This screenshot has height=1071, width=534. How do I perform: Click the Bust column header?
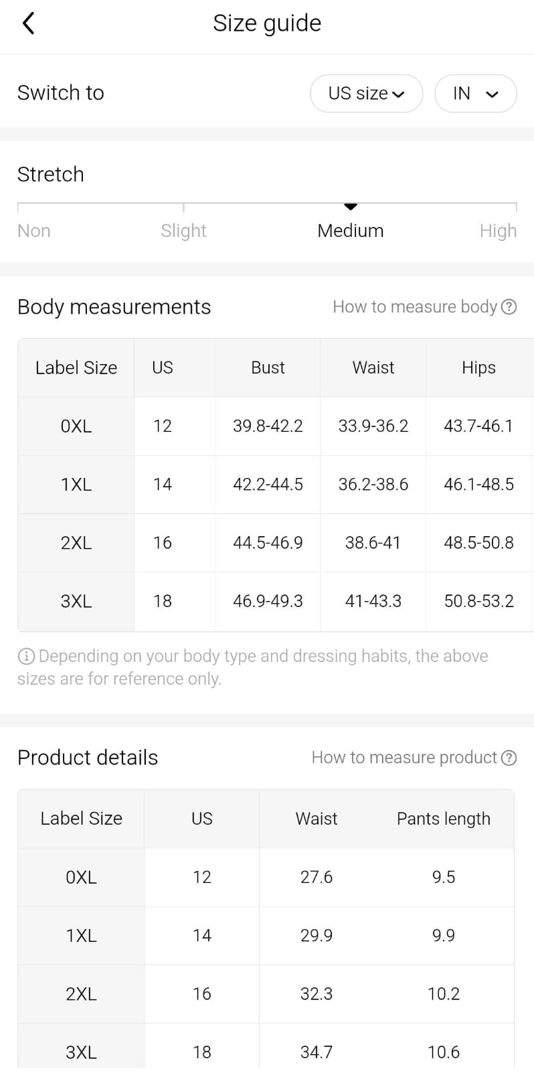[x=268, y=367]
